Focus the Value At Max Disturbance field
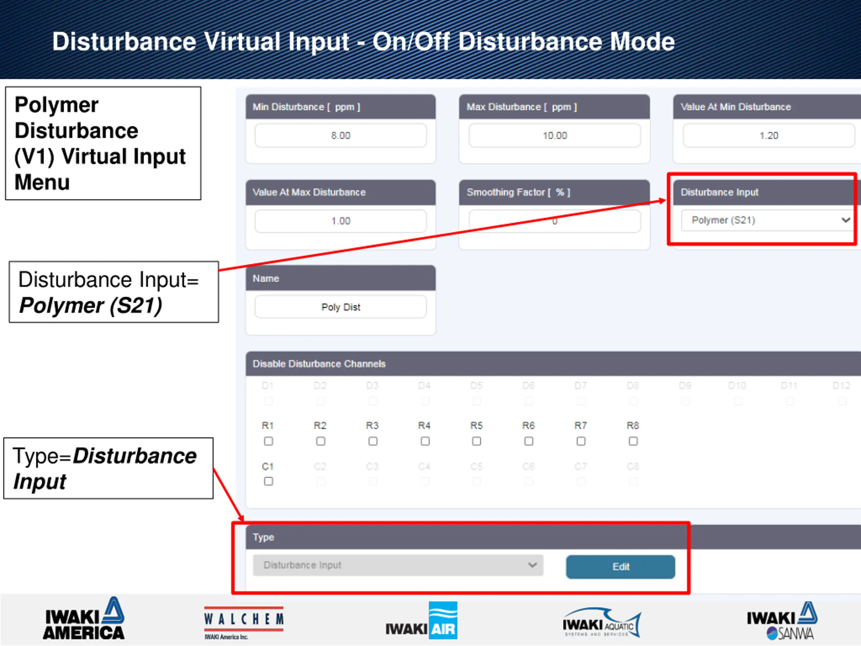This screenshot has height=646, width=861. click(341, 221)
